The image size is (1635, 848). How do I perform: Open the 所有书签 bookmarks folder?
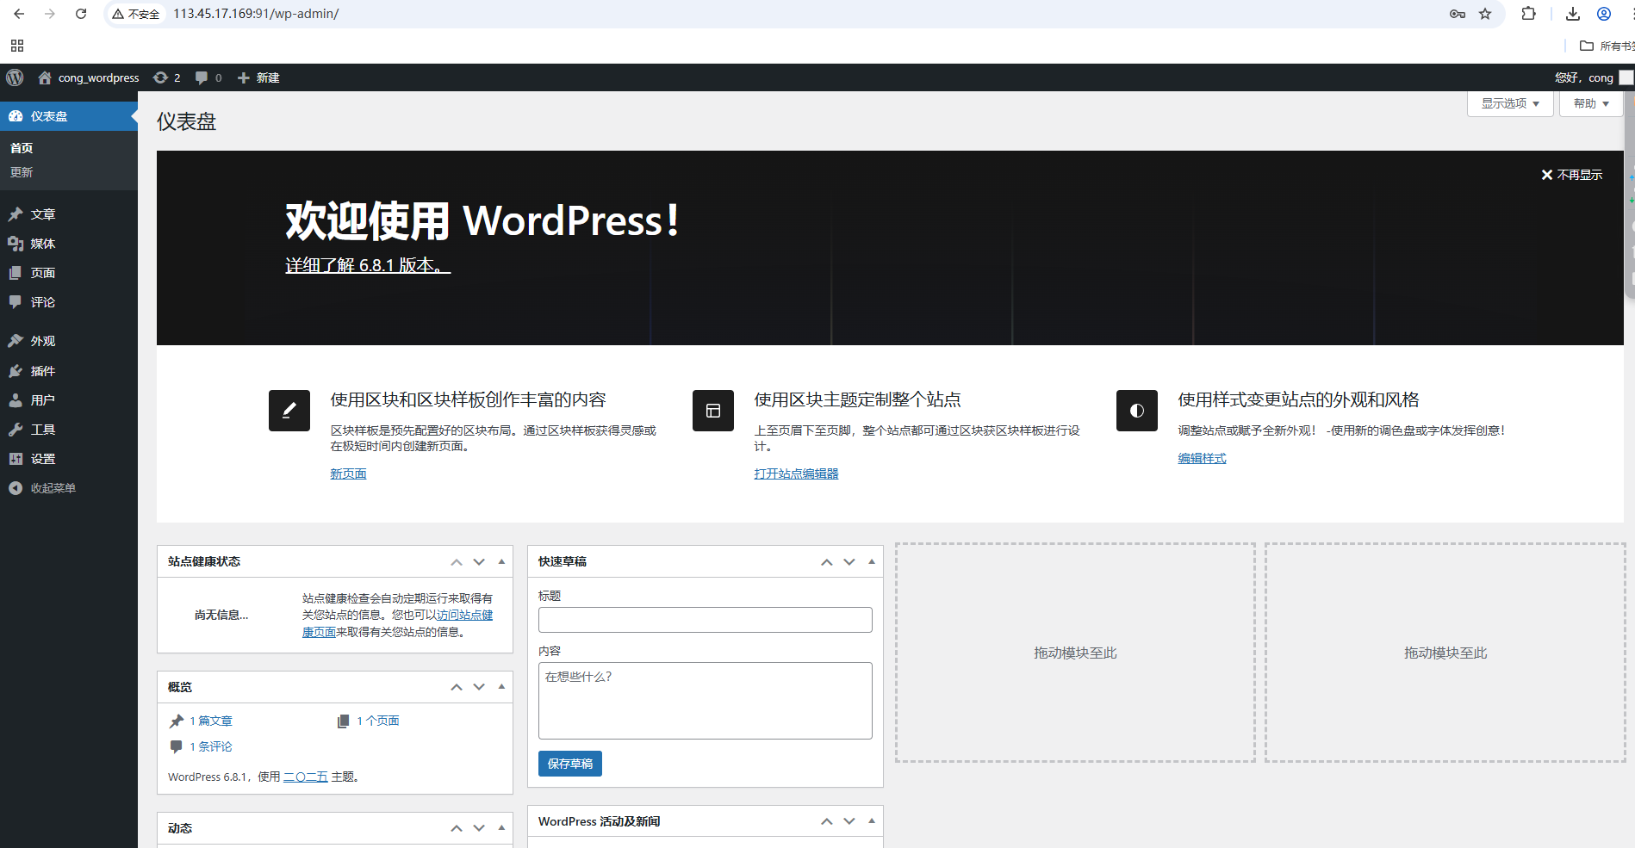tap(1607, 46)
